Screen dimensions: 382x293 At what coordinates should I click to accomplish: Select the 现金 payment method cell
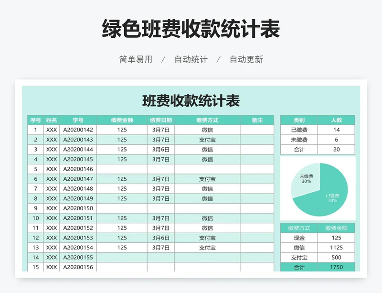(299, 238)
